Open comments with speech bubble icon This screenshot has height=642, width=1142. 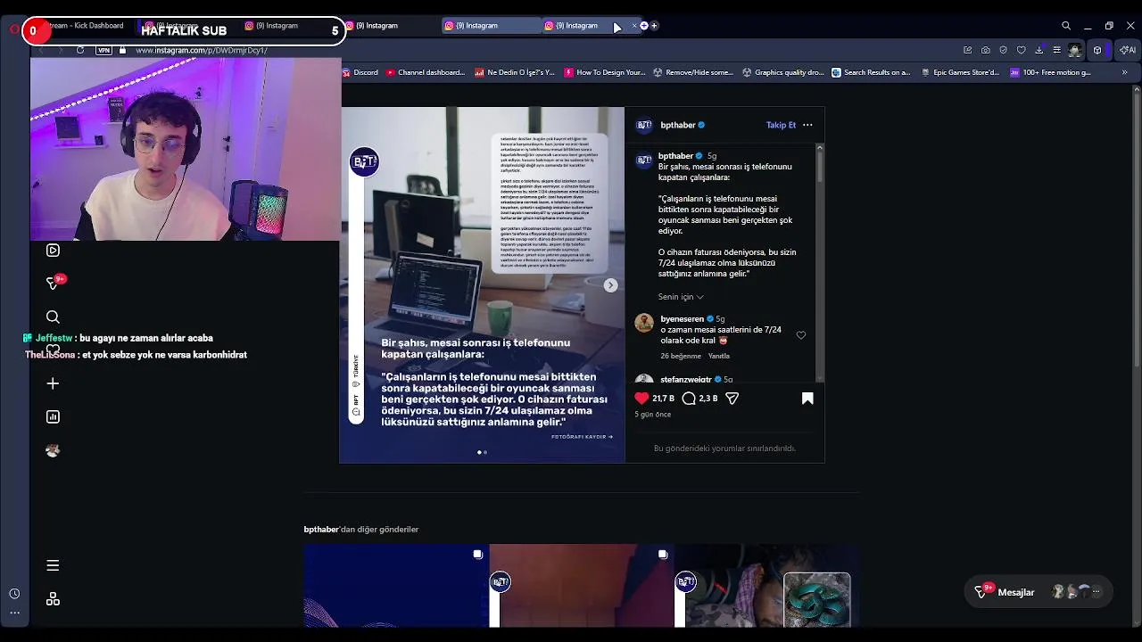coord(689,399)
